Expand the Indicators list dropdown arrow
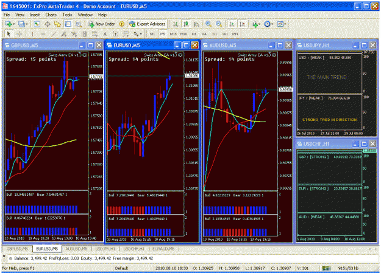 click(x=260, y=24)
